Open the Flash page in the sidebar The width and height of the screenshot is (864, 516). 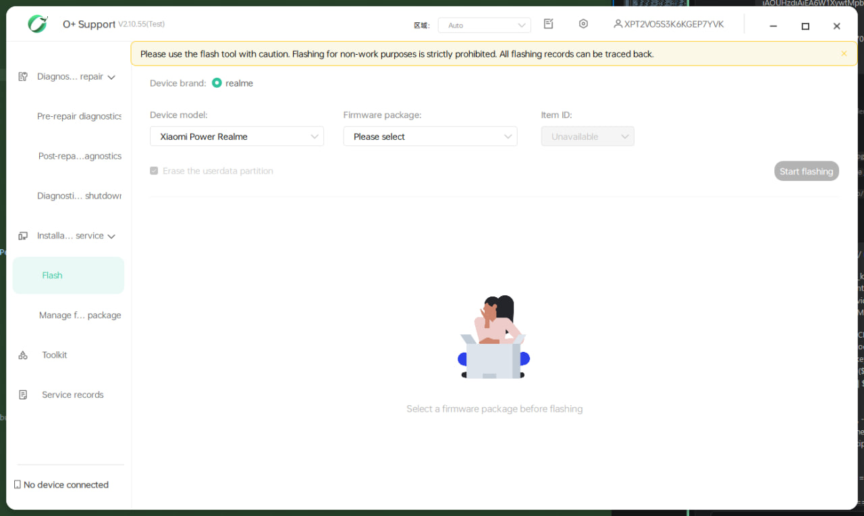pyautogui.click(x=52, y=275)
